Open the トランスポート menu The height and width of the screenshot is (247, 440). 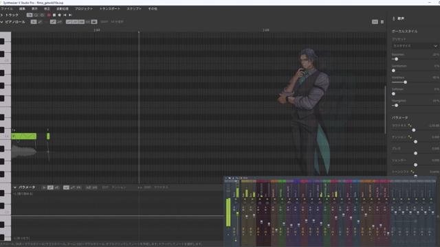tap(110, 9)
